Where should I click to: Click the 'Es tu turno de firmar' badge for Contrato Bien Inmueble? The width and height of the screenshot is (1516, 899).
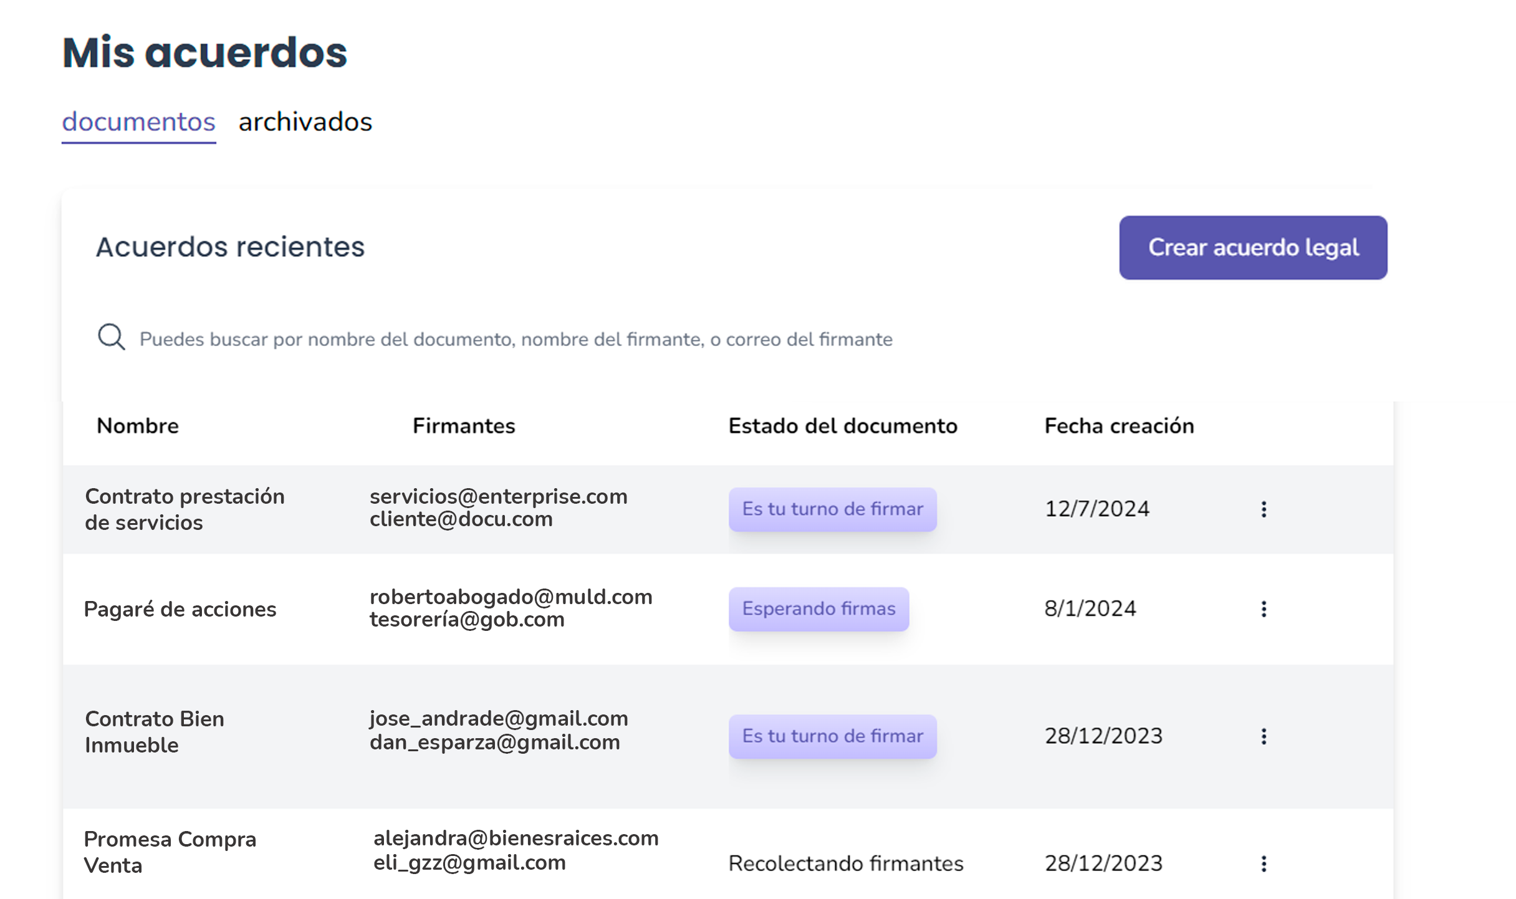point(832,736)
